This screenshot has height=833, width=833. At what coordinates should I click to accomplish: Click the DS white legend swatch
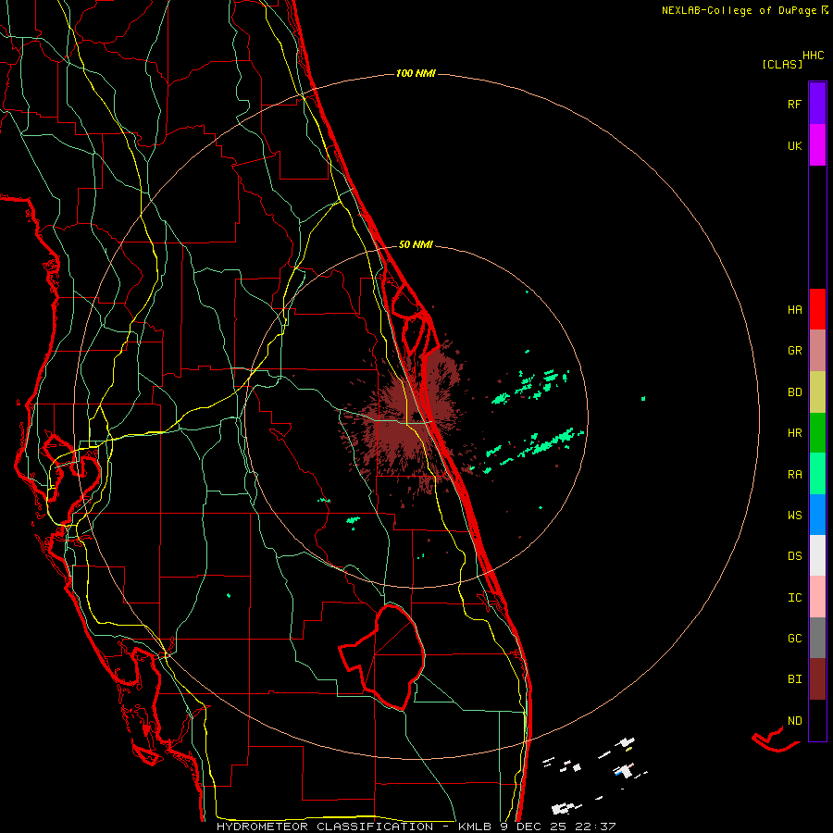817,555
